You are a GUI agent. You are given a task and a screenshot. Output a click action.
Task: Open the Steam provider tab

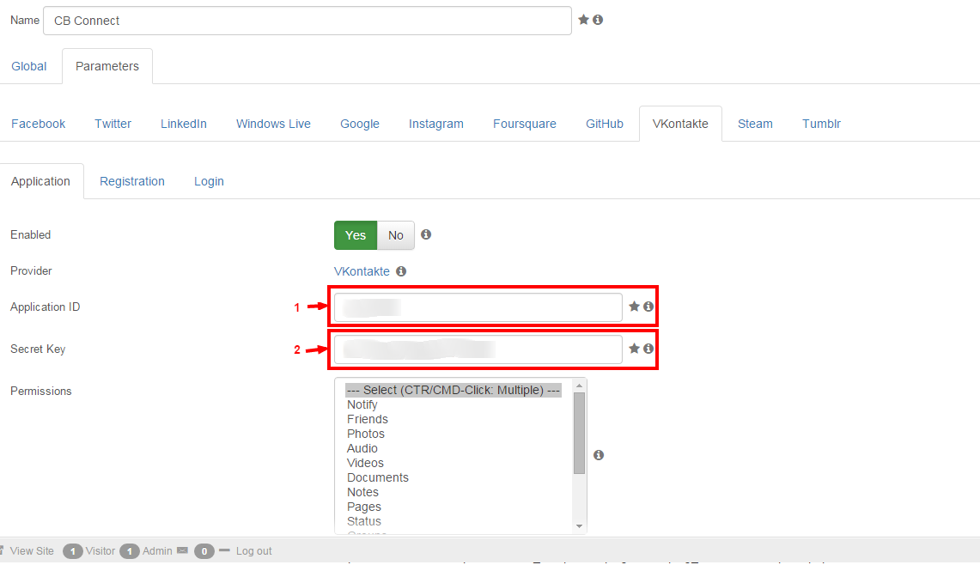click(x=755, y=124)
